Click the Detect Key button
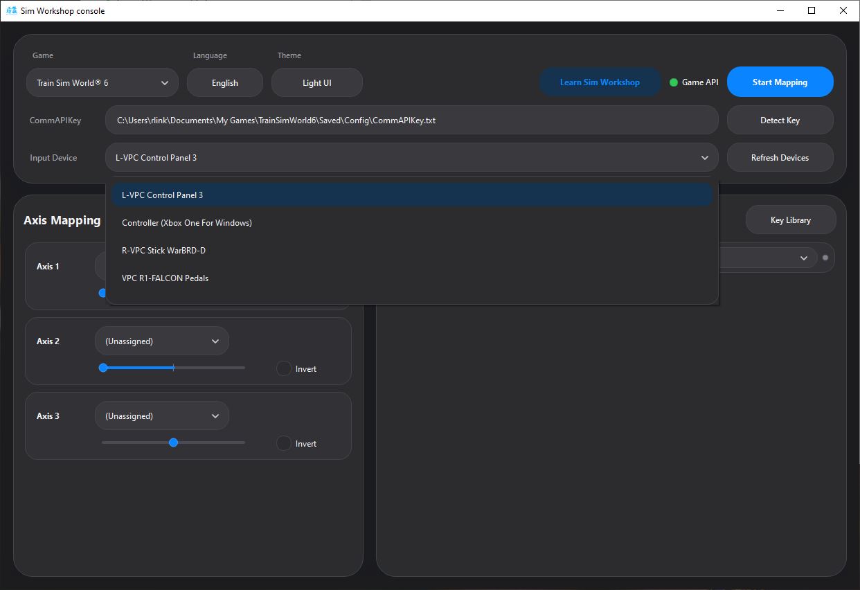This screenshot has height=590, width=860. coord(780,120)
